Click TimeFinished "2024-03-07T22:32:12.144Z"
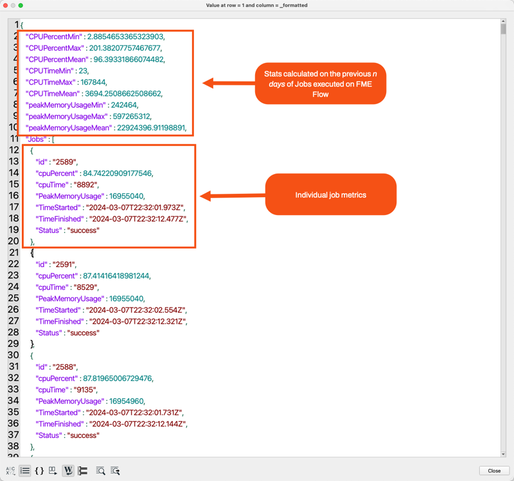Viewport: 514px width, 481px height. tap(138, 424)
